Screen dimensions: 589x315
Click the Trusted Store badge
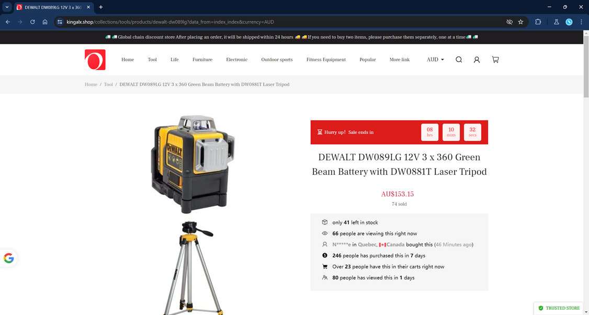559,308
